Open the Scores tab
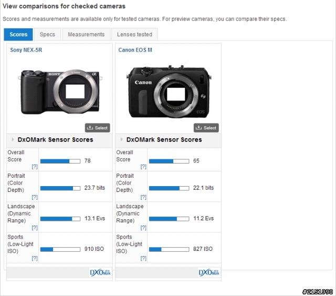This screenshot has width=336, height=296. tap(18, 34)
